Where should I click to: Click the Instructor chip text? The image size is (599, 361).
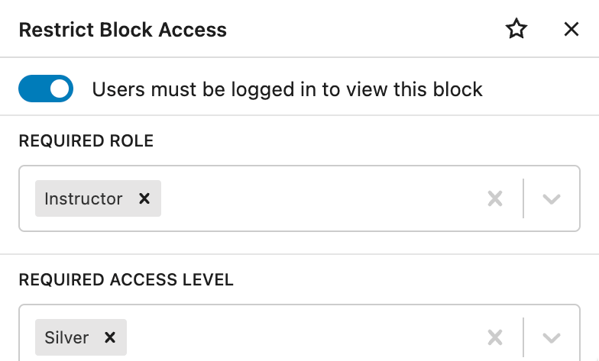[x=83, y=198]
